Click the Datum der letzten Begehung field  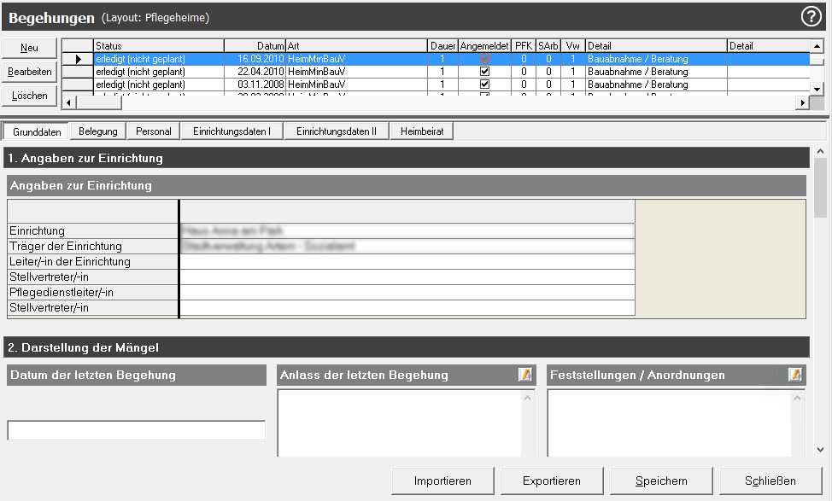(137, 430)
